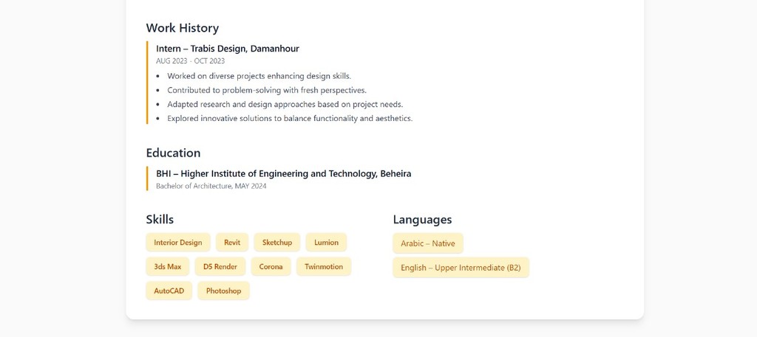Select the Revit skill tag

pos(232,243)
